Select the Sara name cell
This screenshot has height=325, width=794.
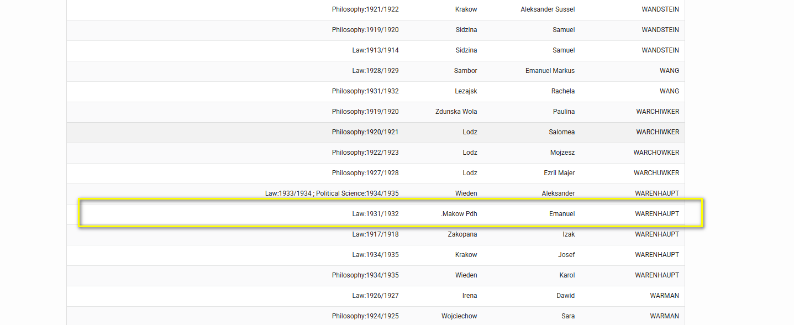pos(567,316)
